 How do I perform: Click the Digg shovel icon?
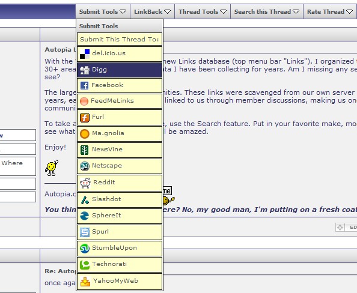pyautogui.click(x=85, y=70)
